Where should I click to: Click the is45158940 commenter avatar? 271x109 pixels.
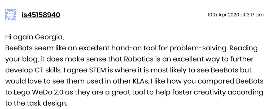(x=11, y=15)
